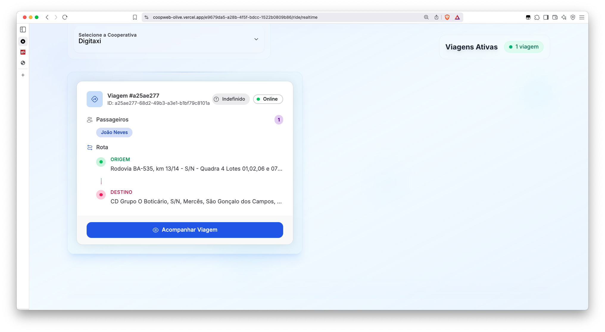Click the bookmark icon in the toolbar

(135, 17)
